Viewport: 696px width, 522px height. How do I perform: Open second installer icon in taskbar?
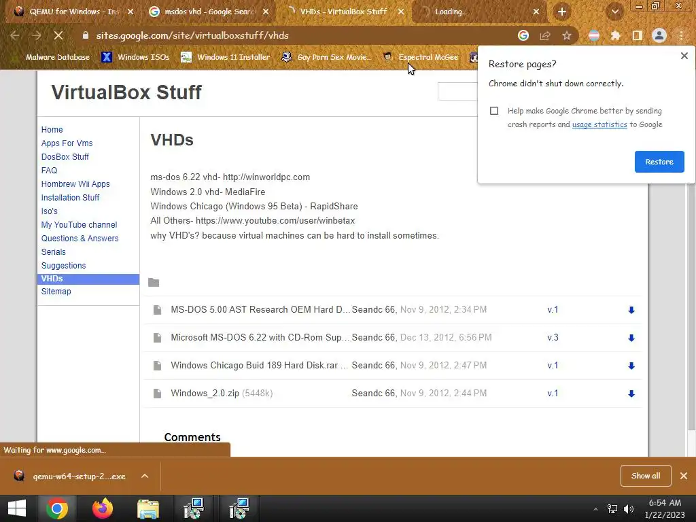(x=239, y=508)
